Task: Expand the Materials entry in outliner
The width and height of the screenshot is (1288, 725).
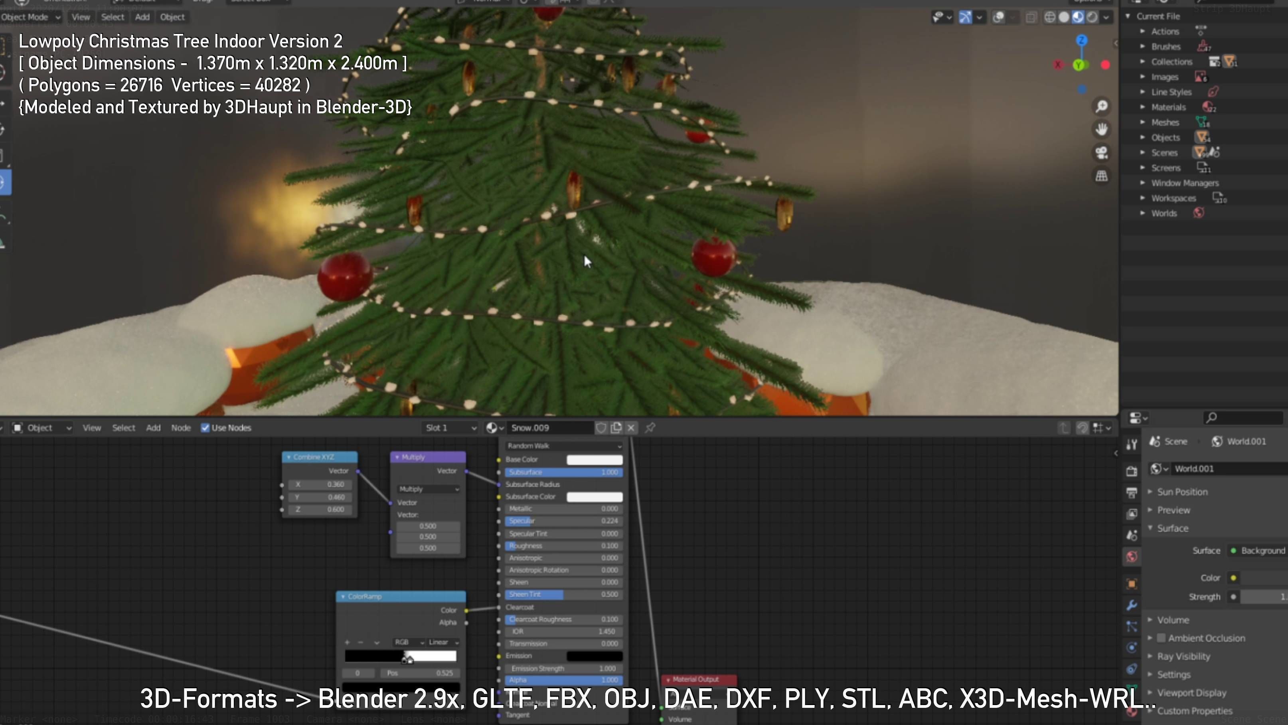Action: tap(1142, 107)
